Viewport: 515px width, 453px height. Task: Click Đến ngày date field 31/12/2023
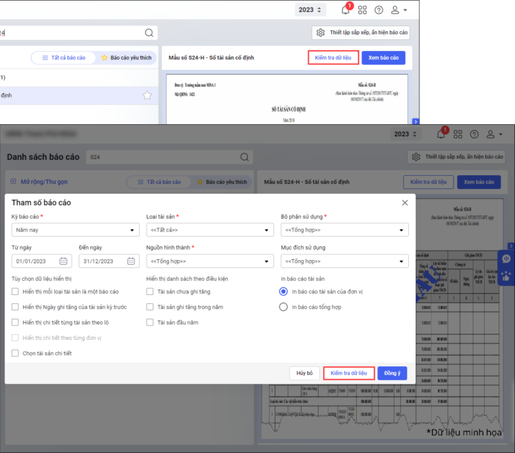(x=109, y=261)
